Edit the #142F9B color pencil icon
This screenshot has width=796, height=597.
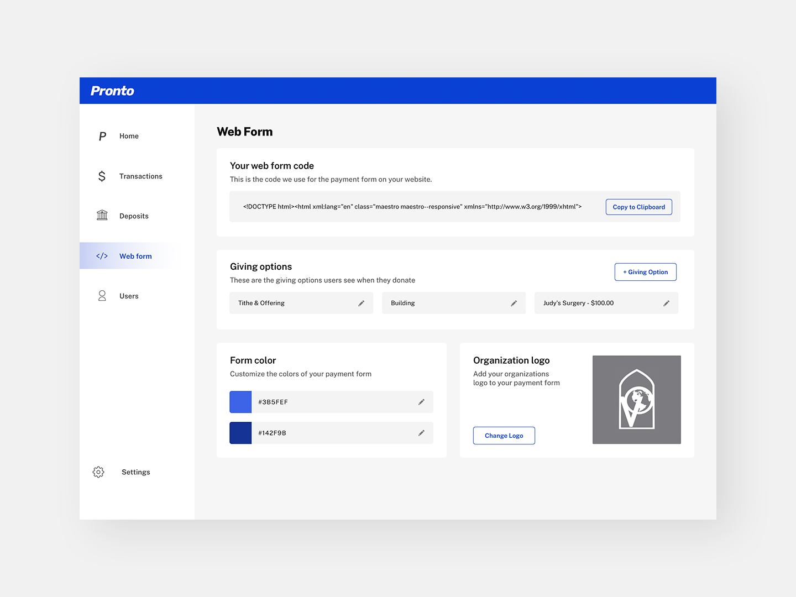click(422, 433)
